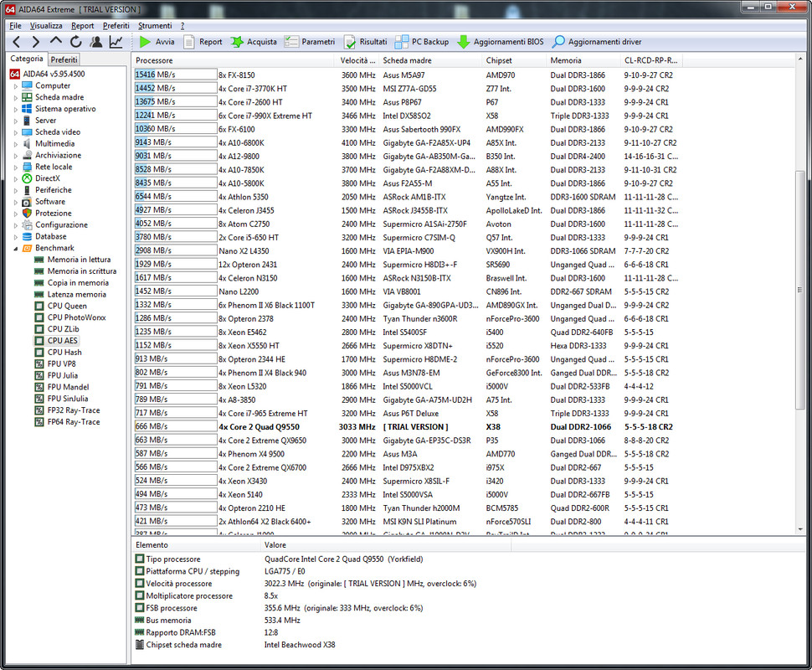Start benchmark with Avvia button
Viewport: 812px width, 670px height.
click(157, 42)
